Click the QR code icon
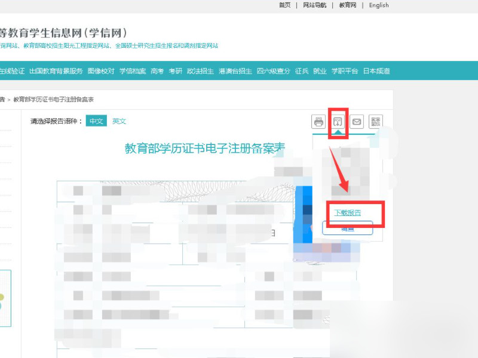Image resolution: width=478 pixels, height=358 pixels. 375,122
